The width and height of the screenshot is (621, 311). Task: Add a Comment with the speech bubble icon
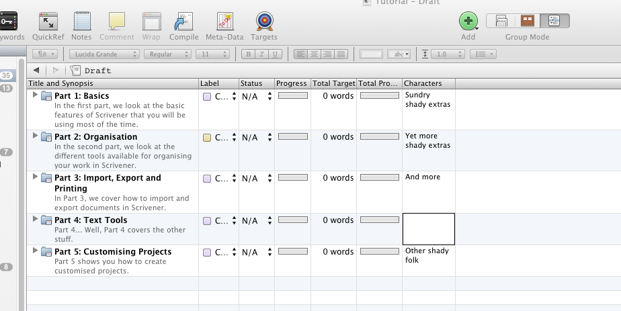pyautogui.click(x=117, y=21)
